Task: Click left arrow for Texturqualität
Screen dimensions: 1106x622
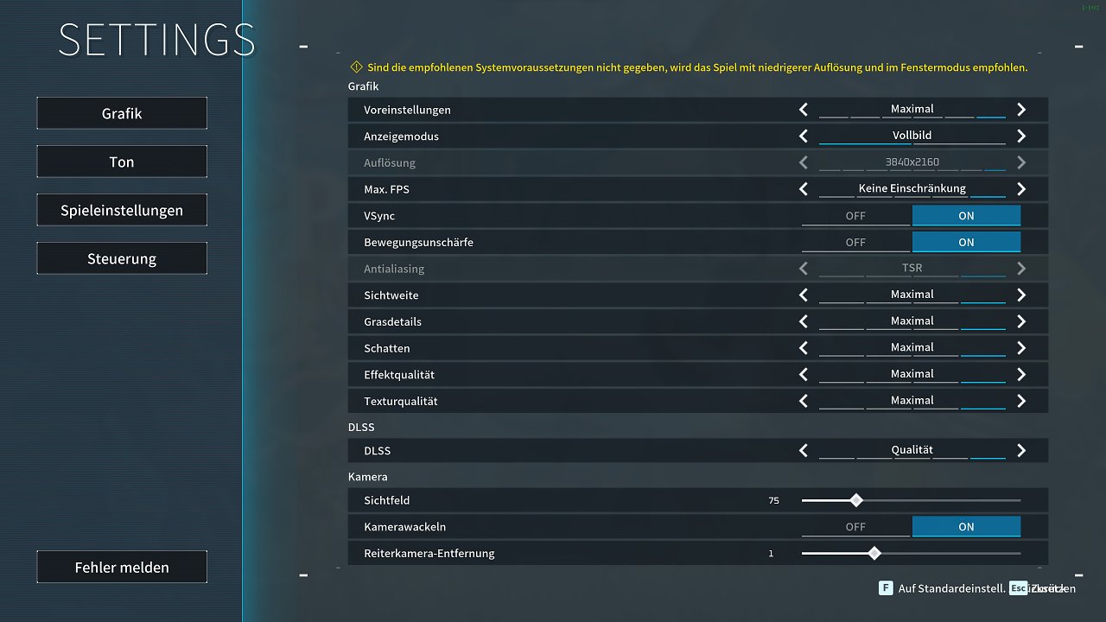Action: click(804, 401)
